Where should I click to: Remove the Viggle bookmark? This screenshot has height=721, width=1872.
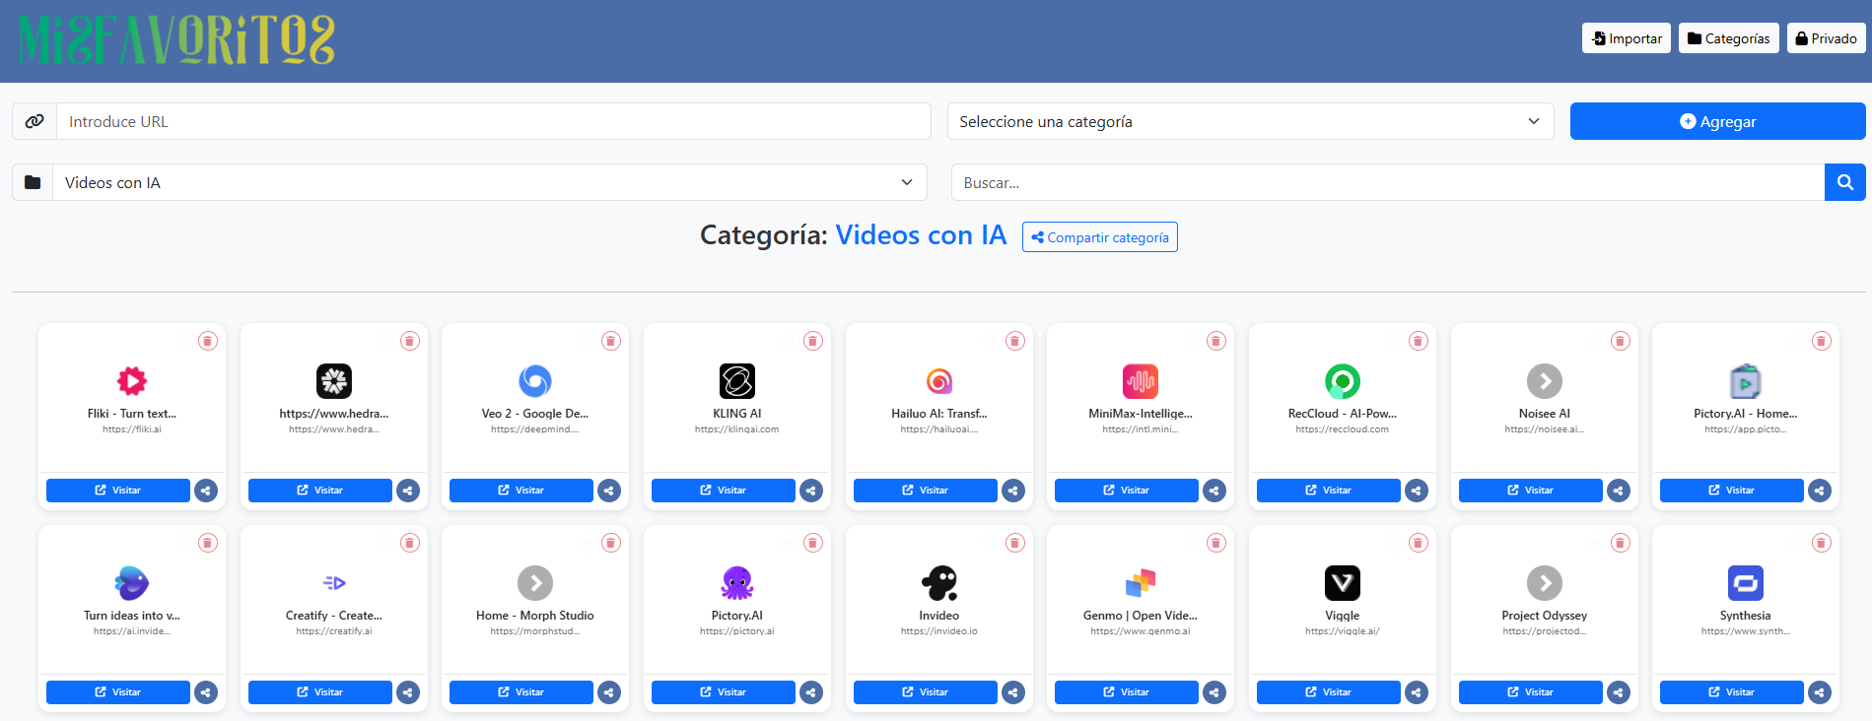click(x=1418, y=543)
